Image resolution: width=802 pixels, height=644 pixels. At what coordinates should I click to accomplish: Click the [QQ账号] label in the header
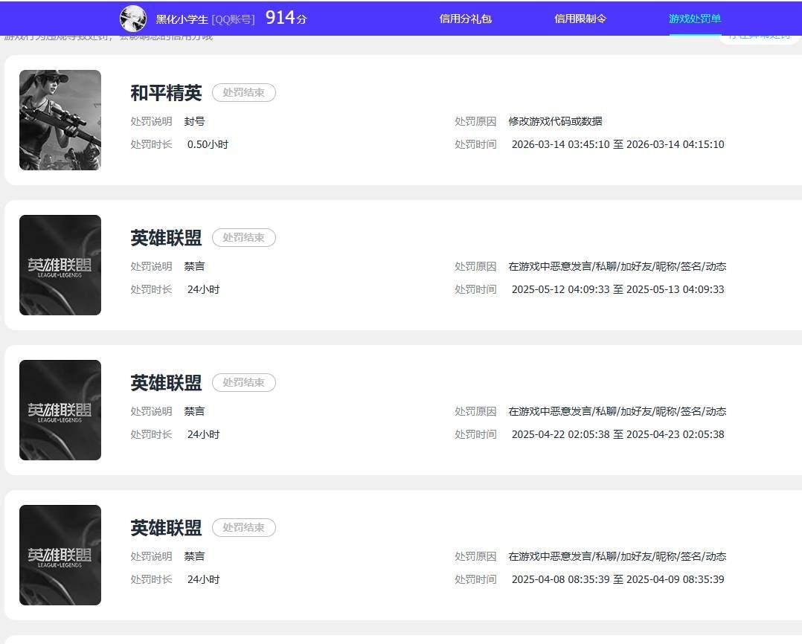click(x=233, y=19)
